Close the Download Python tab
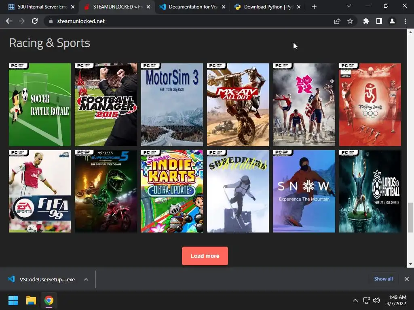Image resolution: width=414 pixels, height=310 pixels. coord(299,7)
